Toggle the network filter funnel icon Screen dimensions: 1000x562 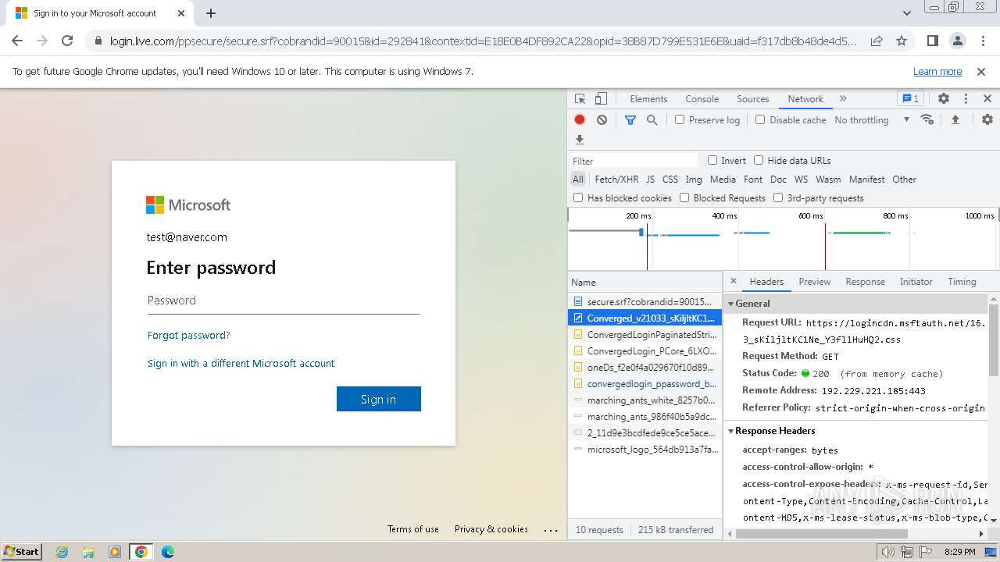630,119
